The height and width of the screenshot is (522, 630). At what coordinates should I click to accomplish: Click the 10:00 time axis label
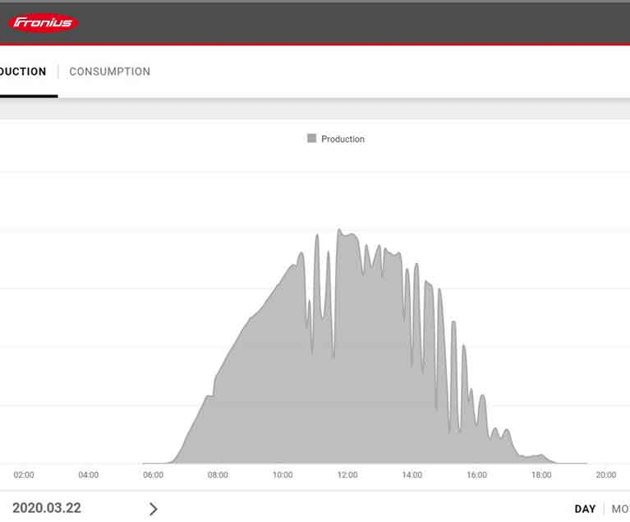[x=283, y=474]
